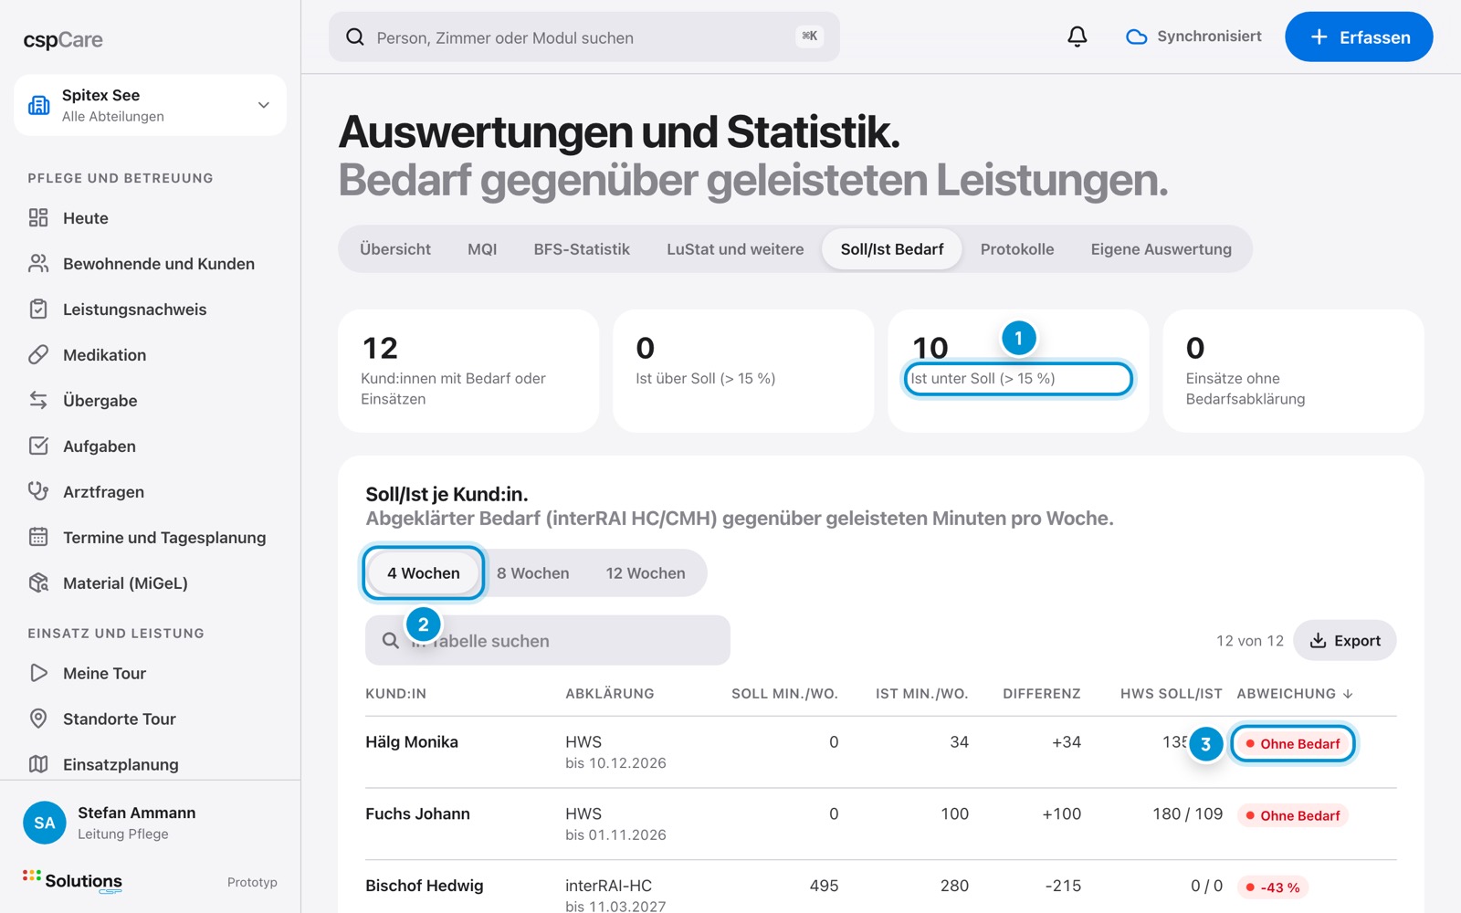Switch to the MQI tab
The height and width of the screenshot is (913, 1461).
[x=482, y=249]
